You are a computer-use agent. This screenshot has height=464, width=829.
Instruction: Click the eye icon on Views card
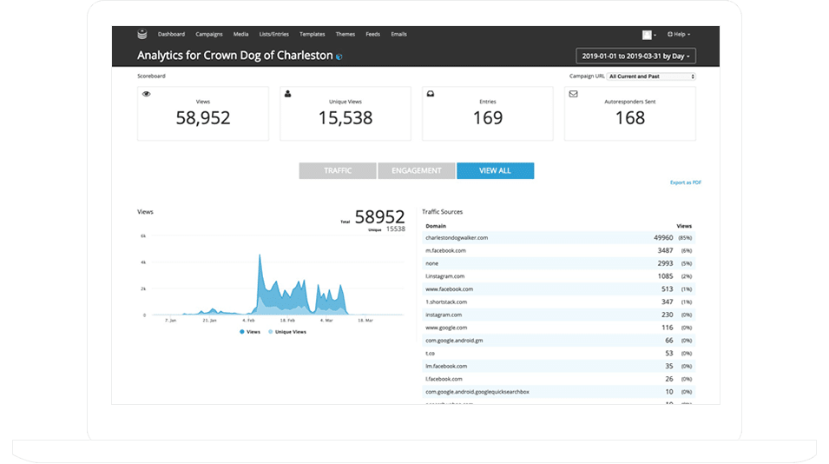pos(147,93)
